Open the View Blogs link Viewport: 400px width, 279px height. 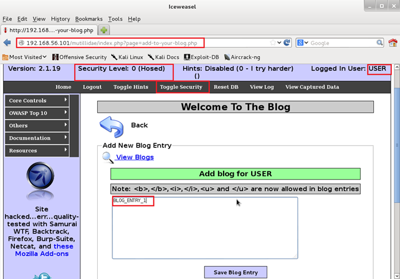point(135,158)
